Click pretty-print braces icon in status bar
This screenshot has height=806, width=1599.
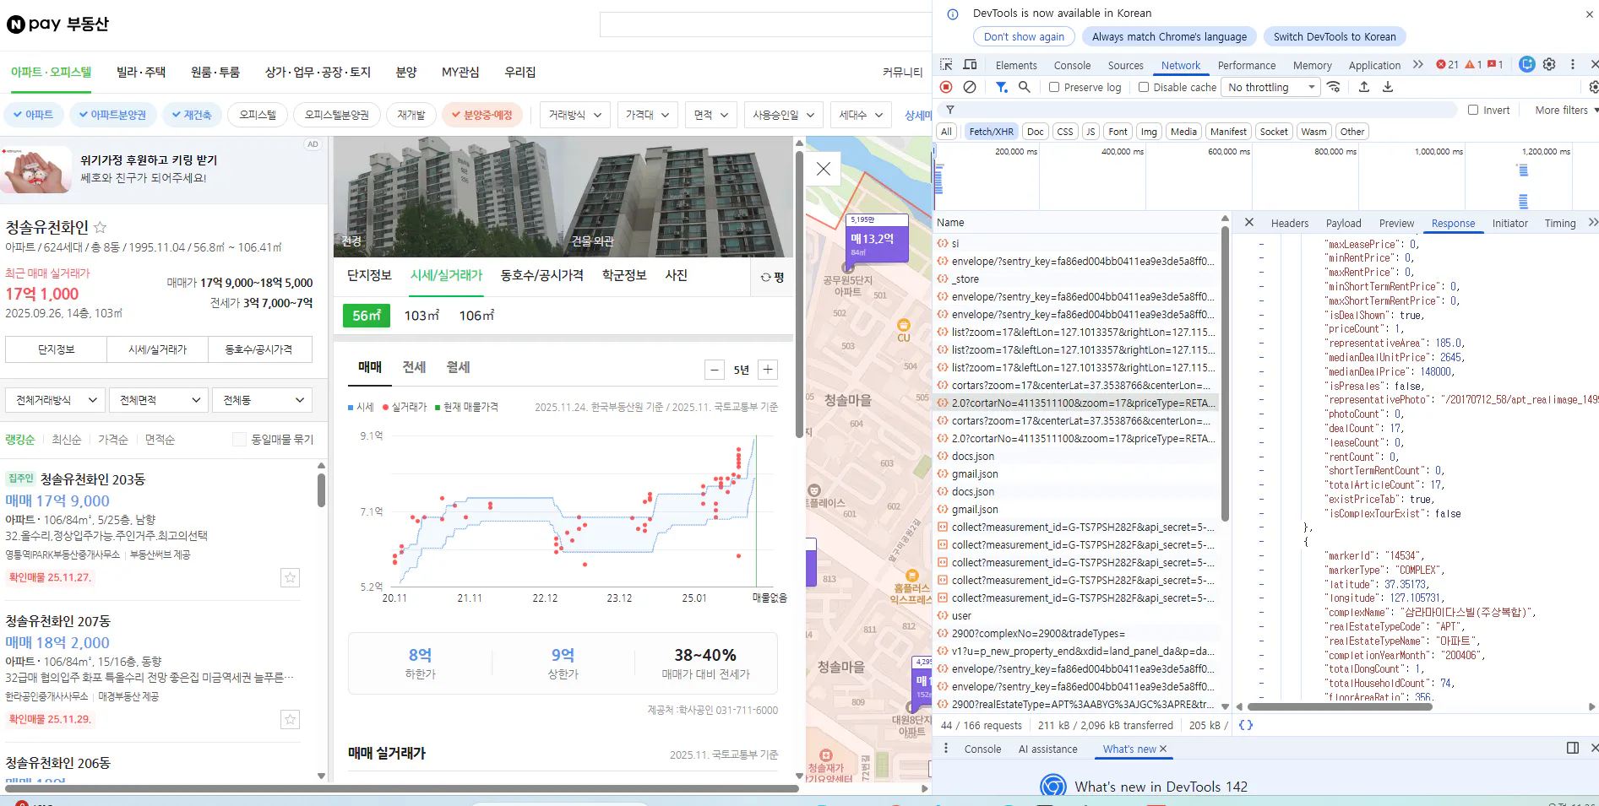1246,725
